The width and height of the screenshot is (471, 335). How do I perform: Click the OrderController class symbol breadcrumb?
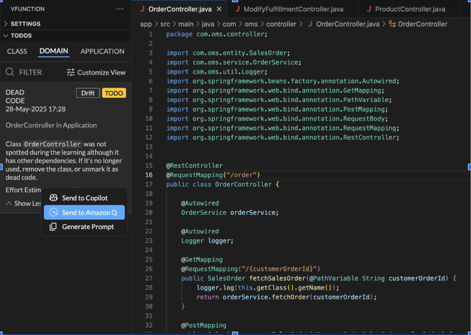click(x=422, y=24)
